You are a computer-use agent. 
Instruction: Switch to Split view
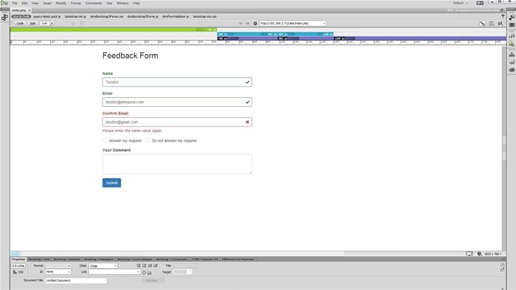click(x=33, y=23)
